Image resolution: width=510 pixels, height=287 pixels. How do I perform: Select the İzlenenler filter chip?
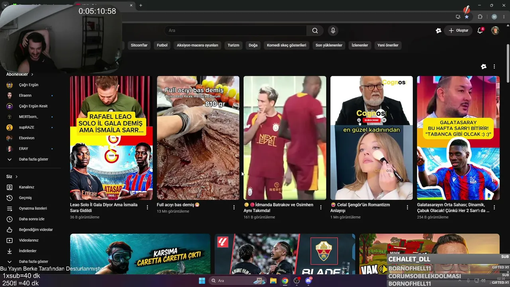point(360,45)
